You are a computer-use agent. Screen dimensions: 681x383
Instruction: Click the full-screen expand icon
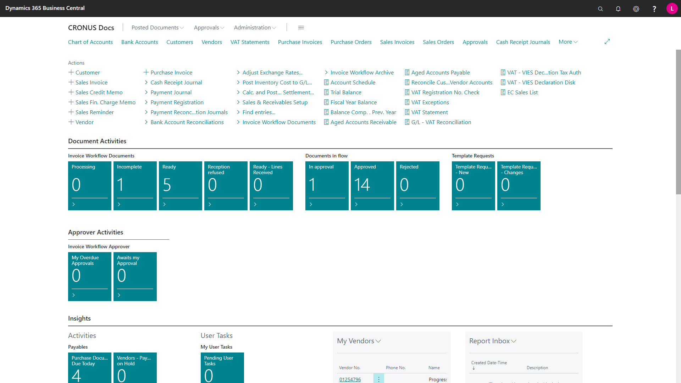[607, 41]
